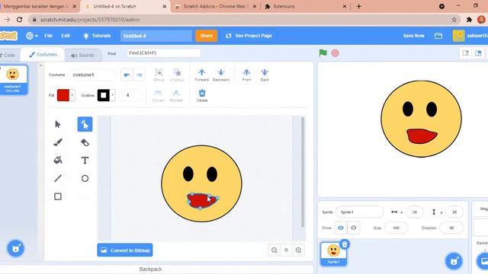Click the Find (Ctrl+F) search box
Screen dimensions: 488x274
point(163,53)
